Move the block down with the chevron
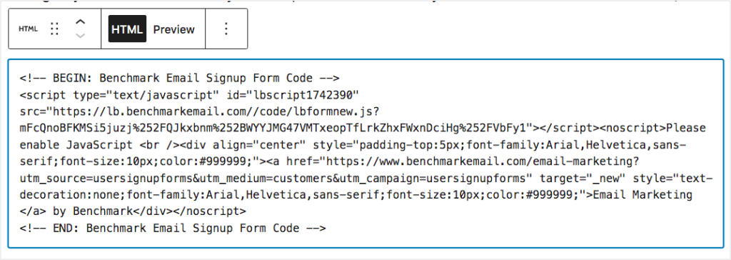The width and height of the screenshot is (731, 260). [81, 36]
